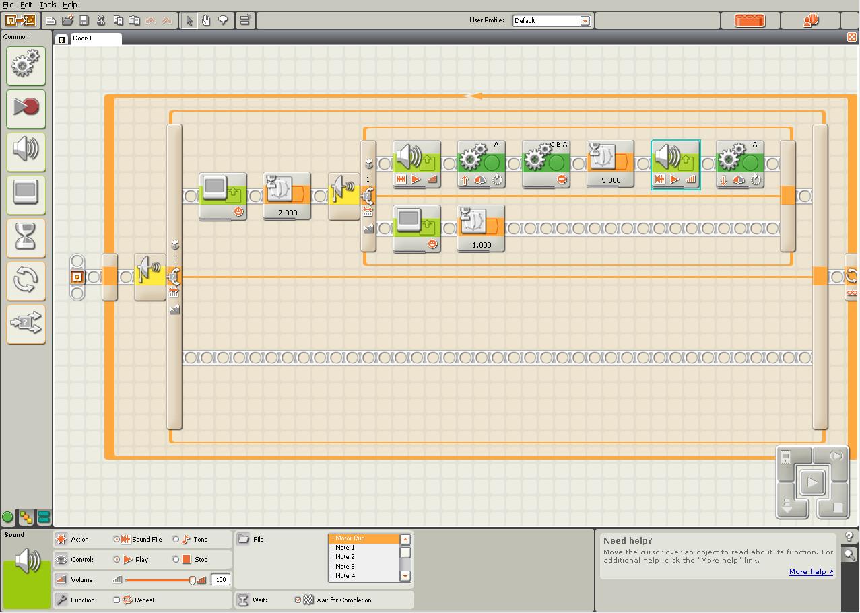Choose the Display block in palette
The width and height of the screenshot is (860, 613).
click(26, 194)
